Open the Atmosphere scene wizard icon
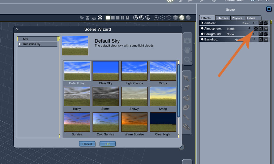Viewport: 274px width, 164px height. 256,28
